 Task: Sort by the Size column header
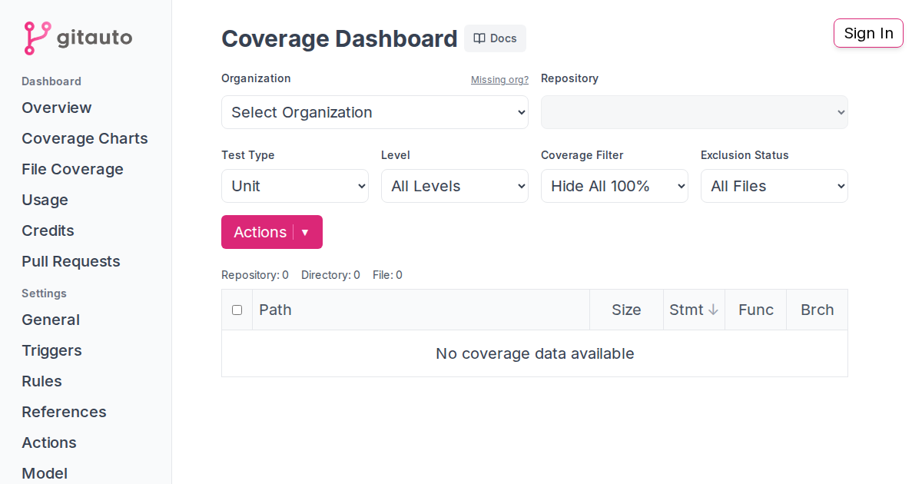[x=626, y=310]
